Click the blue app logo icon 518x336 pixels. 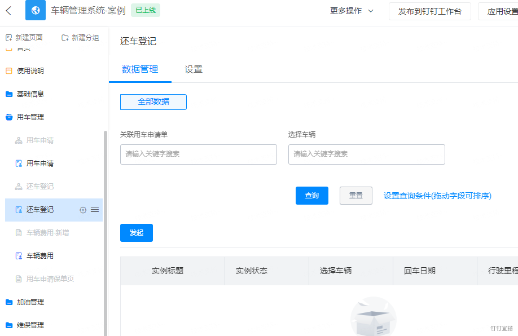[x=36, y=10]
